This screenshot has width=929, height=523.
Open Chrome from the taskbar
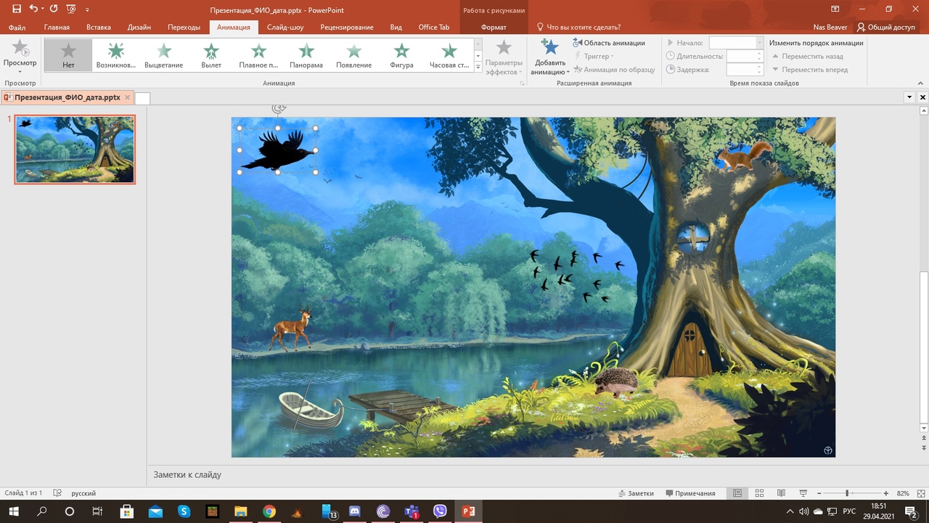tap(269, 511)
